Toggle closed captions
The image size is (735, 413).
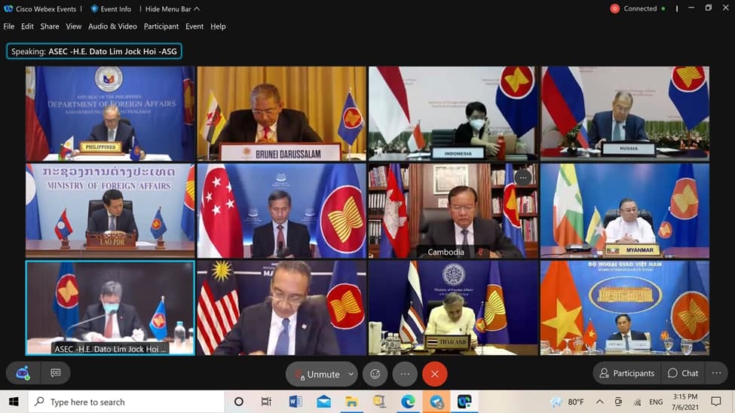point(56,373)
